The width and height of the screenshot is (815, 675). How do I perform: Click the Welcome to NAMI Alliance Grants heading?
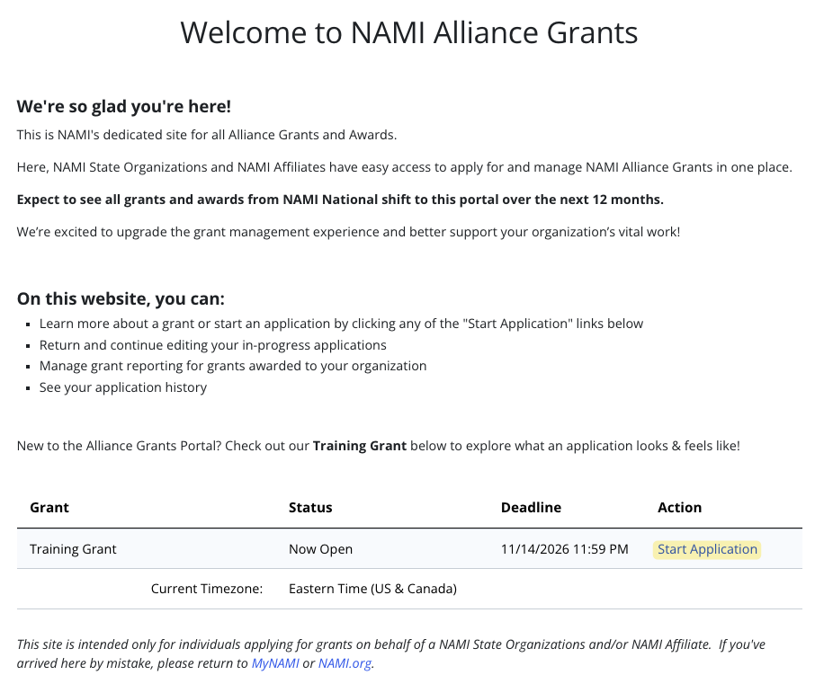(x=409, y=32)
